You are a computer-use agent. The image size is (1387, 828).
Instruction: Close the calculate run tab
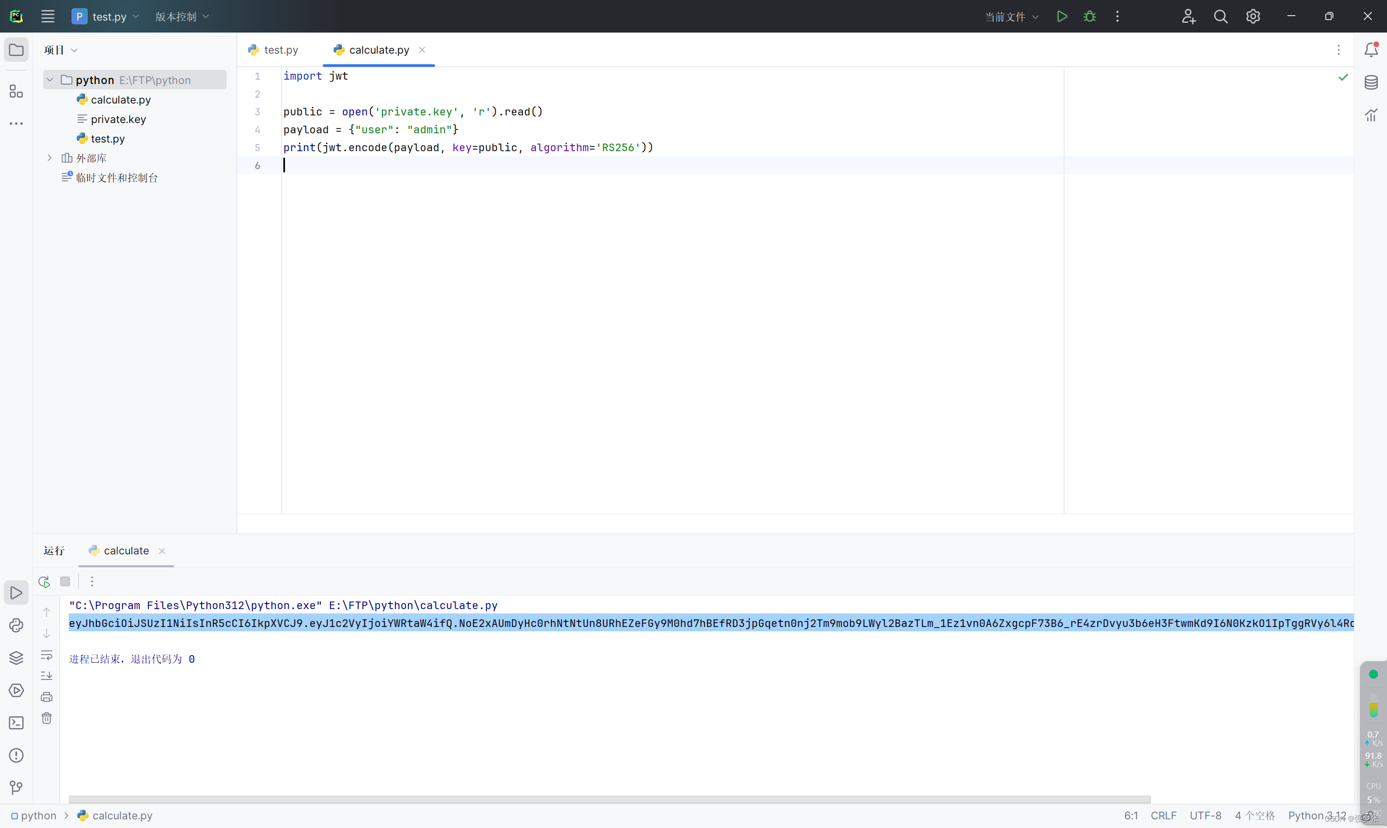162,551
